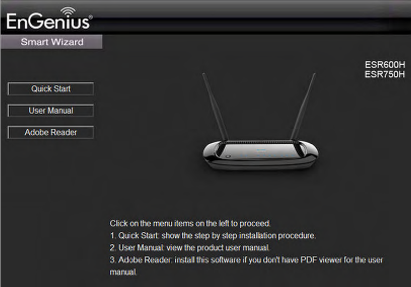Image resolution: width=411 pixels, height=287 pixels.
Task: Select the ESR750H model label
Action: pyautogui.click(x=385, y=74)
